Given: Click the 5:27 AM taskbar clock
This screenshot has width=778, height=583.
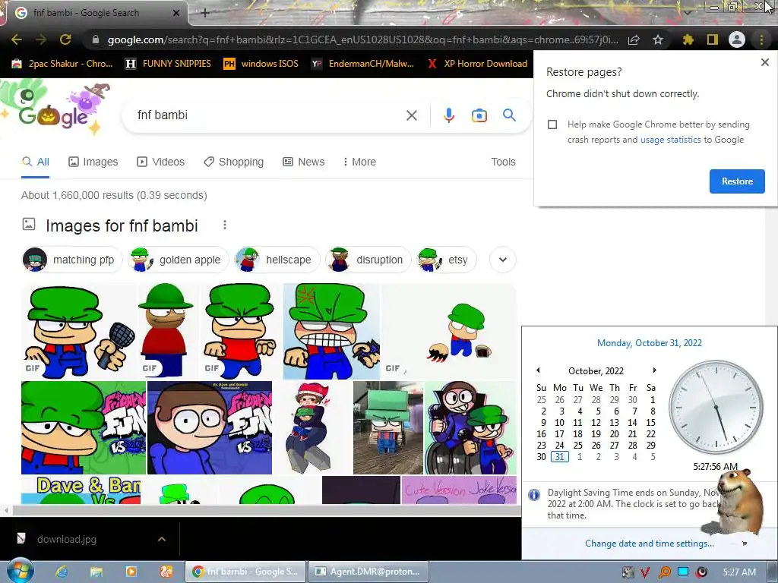Looking at the screenshot, I should pyautogui.click(x=739, y=572).
